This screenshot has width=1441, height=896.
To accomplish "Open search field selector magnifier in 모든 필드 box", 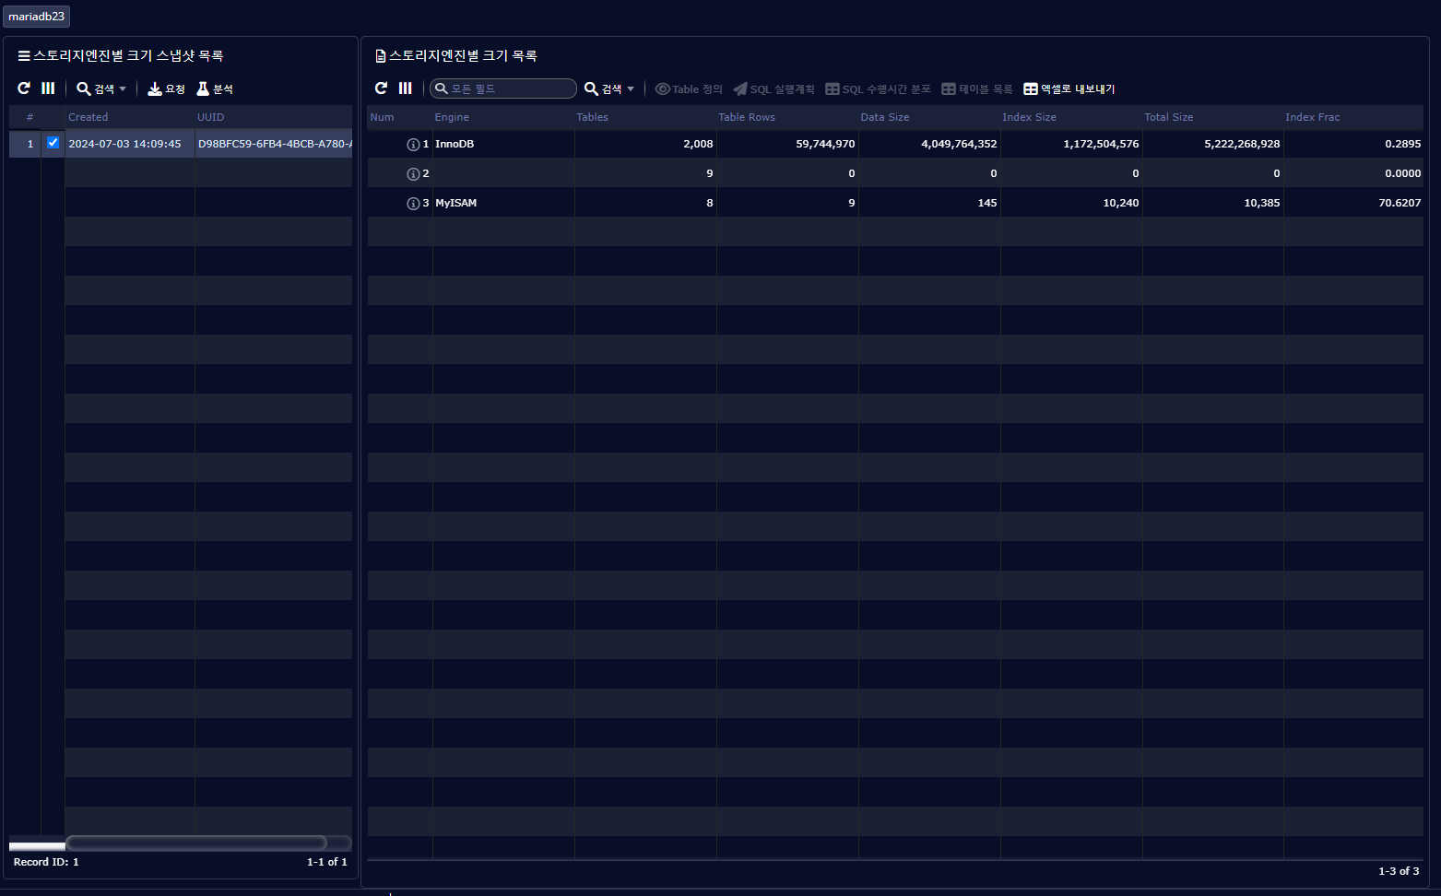I will coord(442,88).
